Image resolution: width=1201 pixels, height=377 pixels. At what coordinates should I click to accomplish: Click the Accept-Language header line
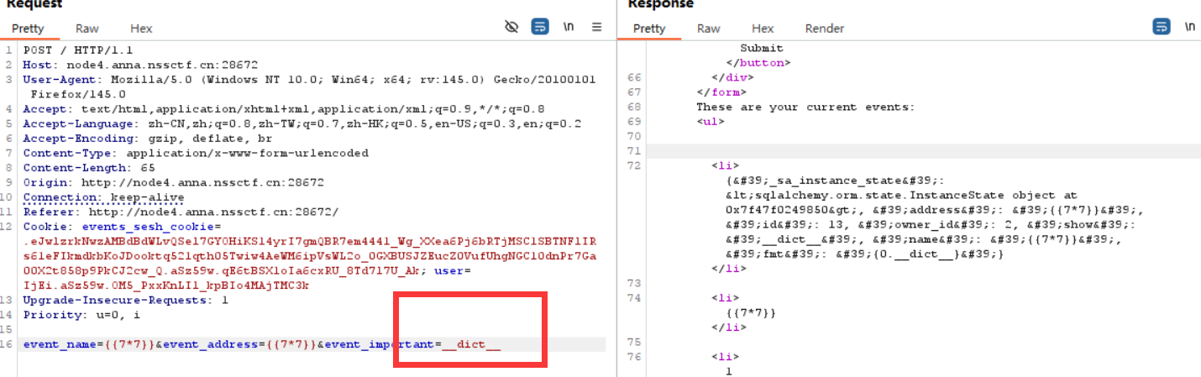coord(302,123)
